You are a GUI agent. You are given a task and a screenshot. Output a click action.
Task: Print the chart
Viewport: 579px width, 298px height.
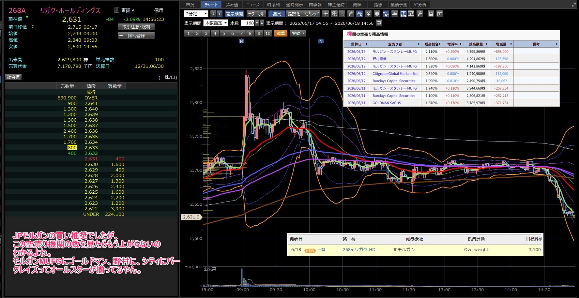click(431, 14)
